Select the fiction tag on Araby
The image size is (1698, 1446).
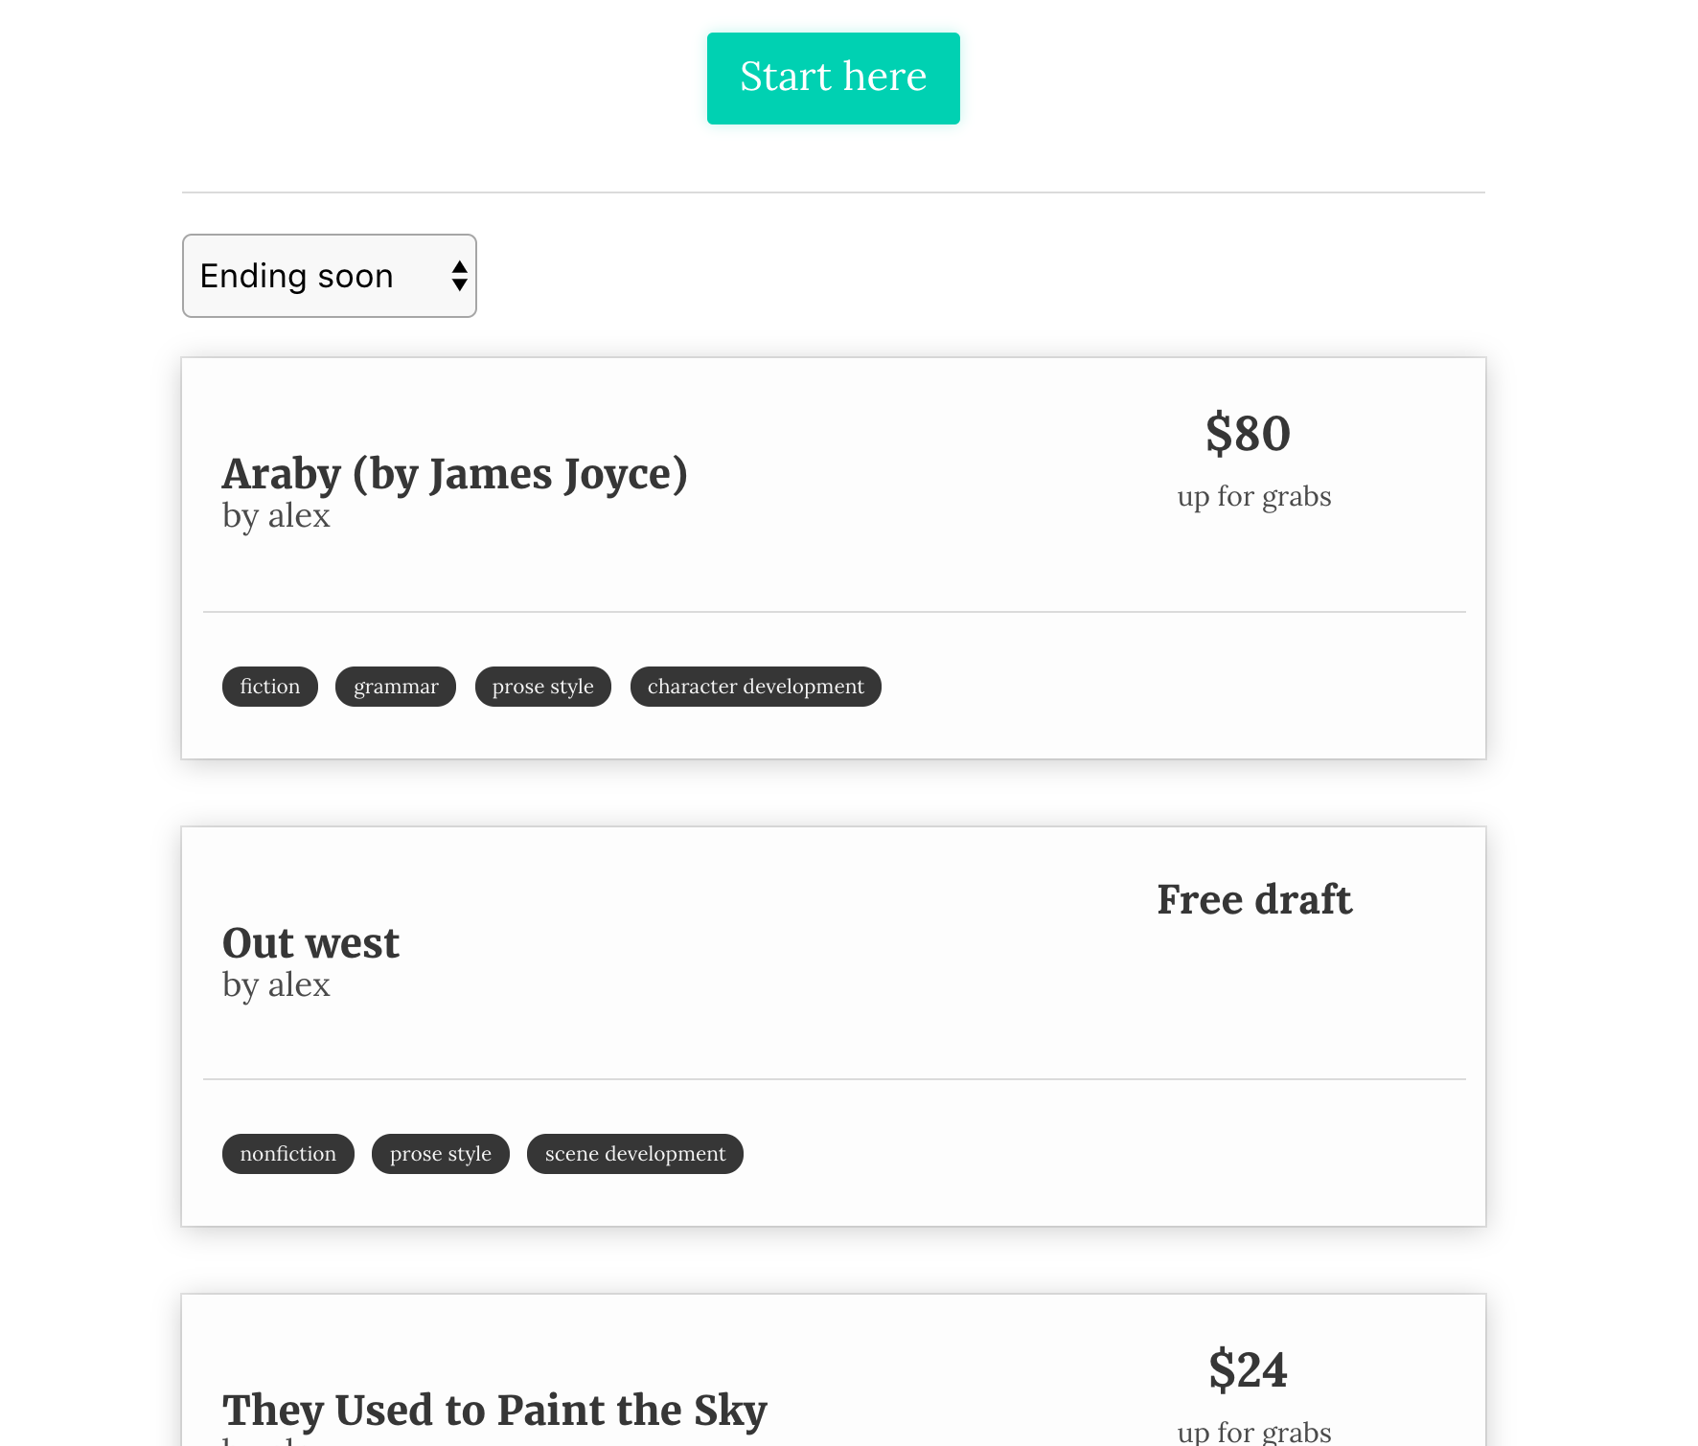coord(269,687)
